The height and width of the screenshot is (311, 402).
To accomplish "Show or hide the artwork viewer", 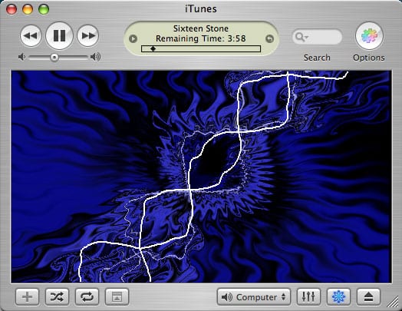I will click(117, 297).
